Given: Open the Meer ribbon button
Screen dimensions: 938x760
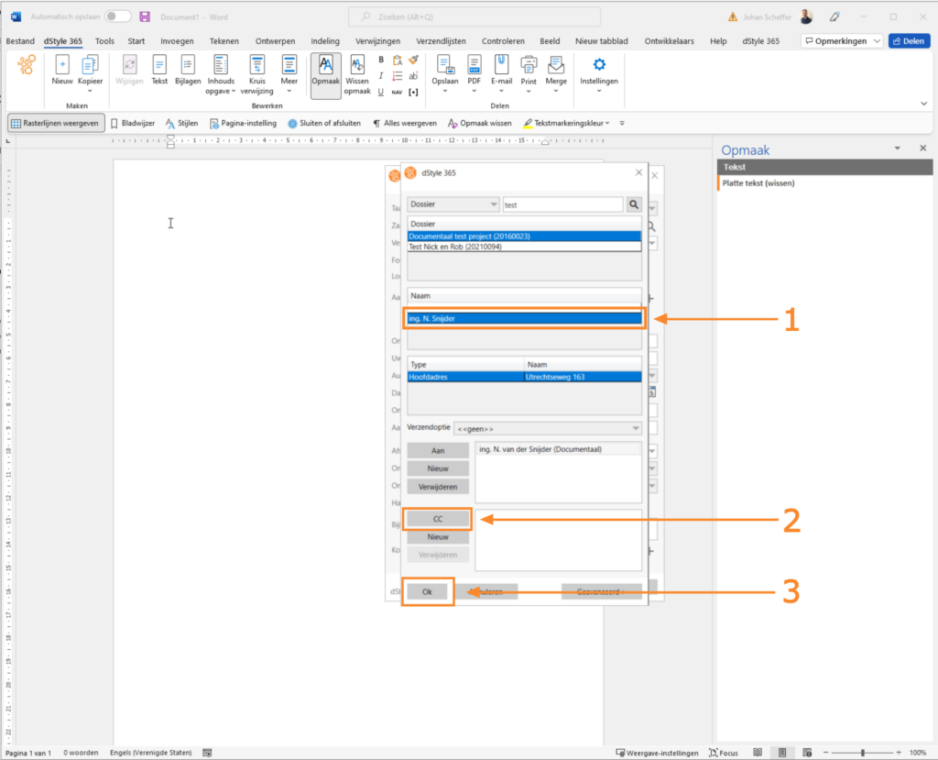Looking at the screenshot, I should click(289, 73).
